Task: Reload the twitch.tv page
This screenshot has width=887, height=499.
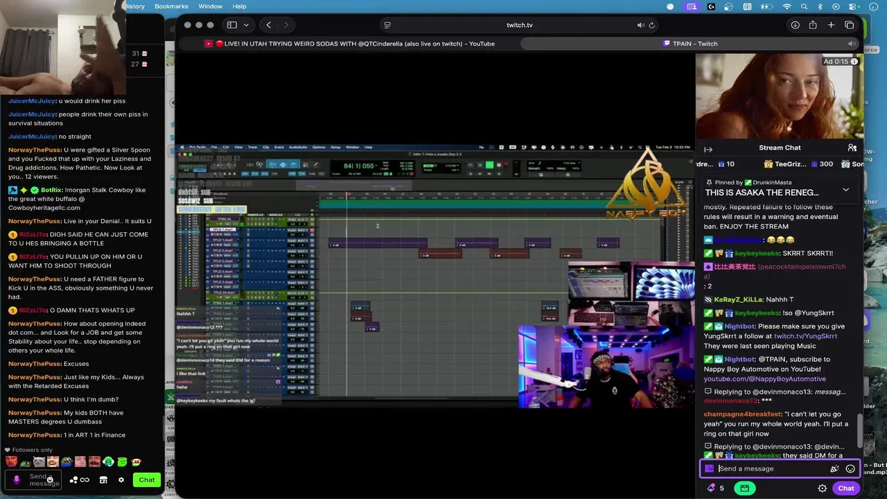Action: (651, 25)
